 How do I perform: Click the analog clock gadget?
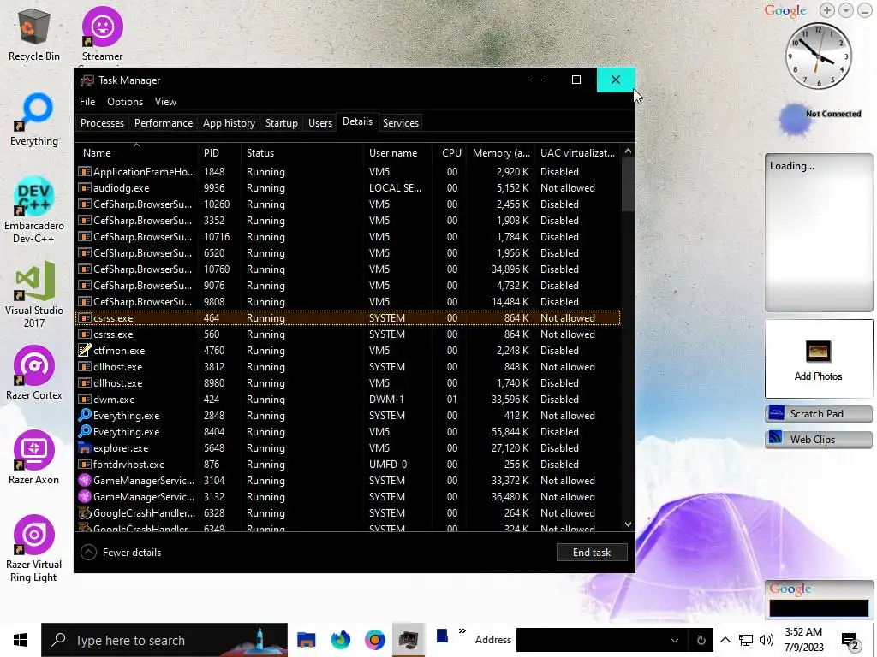click(x=818, y=56)
